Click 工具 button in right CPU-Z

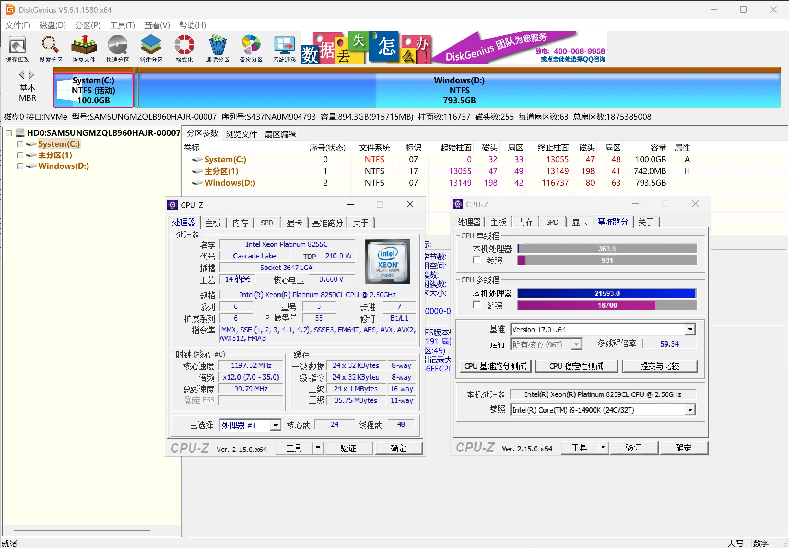click(x=579, y=448)
